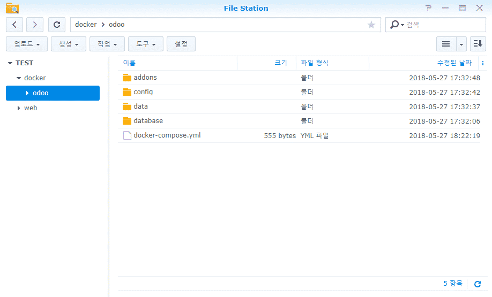Select the config folder icon
Screen dimensions: 492x297
[x=127, y=92]
